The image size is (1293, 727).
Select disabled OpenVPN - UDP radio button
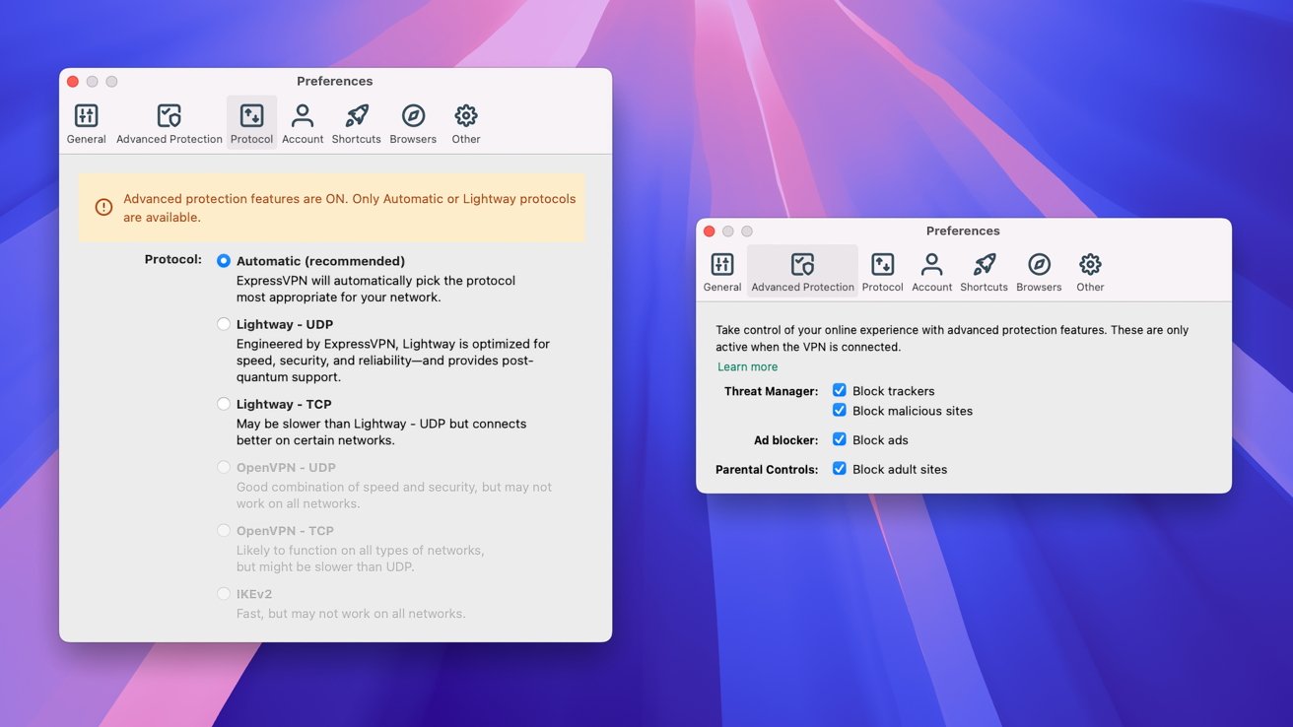point(224,467)
